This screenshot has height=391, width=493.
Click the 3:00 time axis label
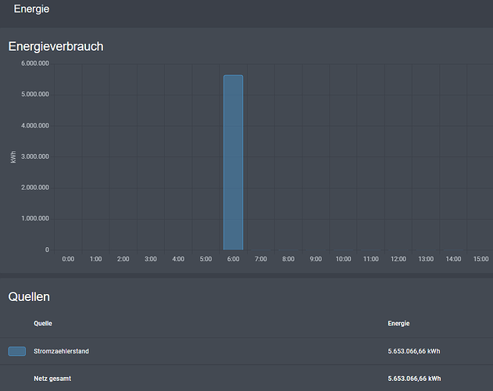pyautogui.click(x=151, y=259)
